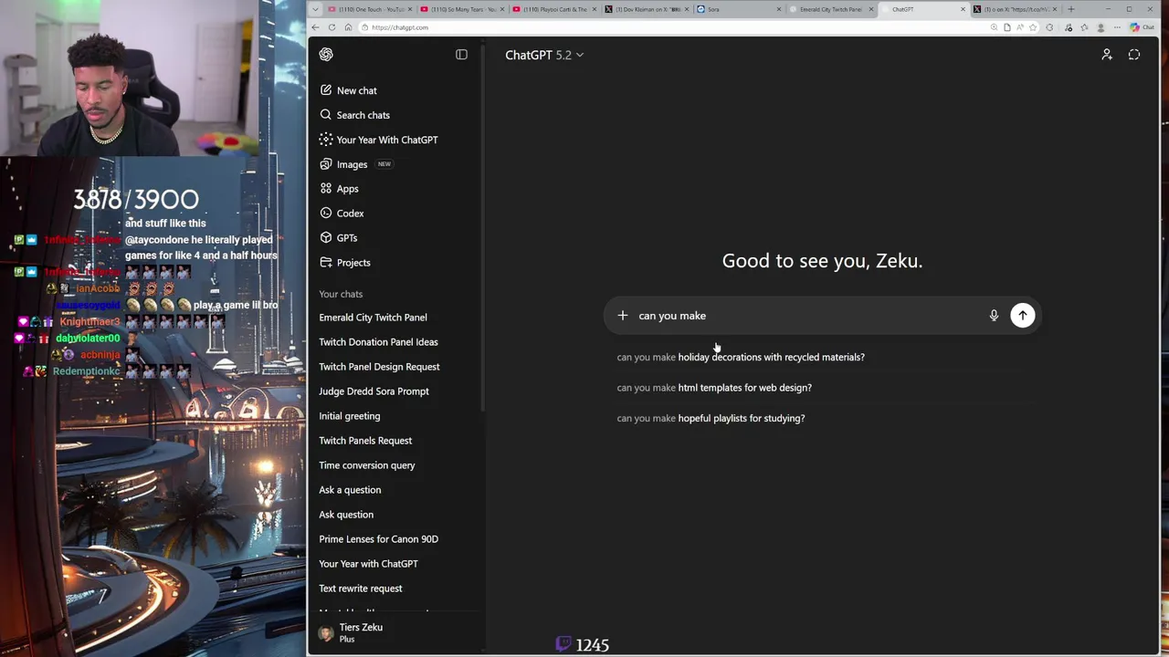Image resolution: width=1169 pixels, height=657 pixels.
Task: Open the GPTs page
Action: tap(338, 238)
